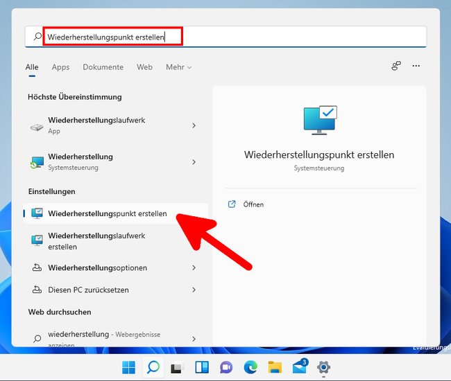
Task: Open wiederherstellung Webergebnisse result
Action: (x=115, y=338)
